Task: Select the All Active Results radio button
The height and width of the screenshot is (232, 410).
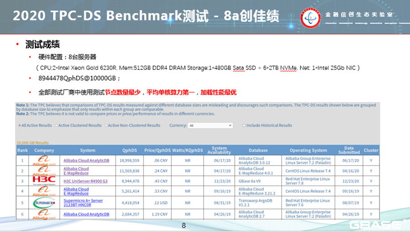Action: click(x=20, y=126)
